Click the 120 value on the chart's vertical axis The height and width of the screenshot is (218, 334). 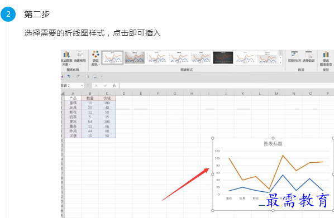[217, 151]
